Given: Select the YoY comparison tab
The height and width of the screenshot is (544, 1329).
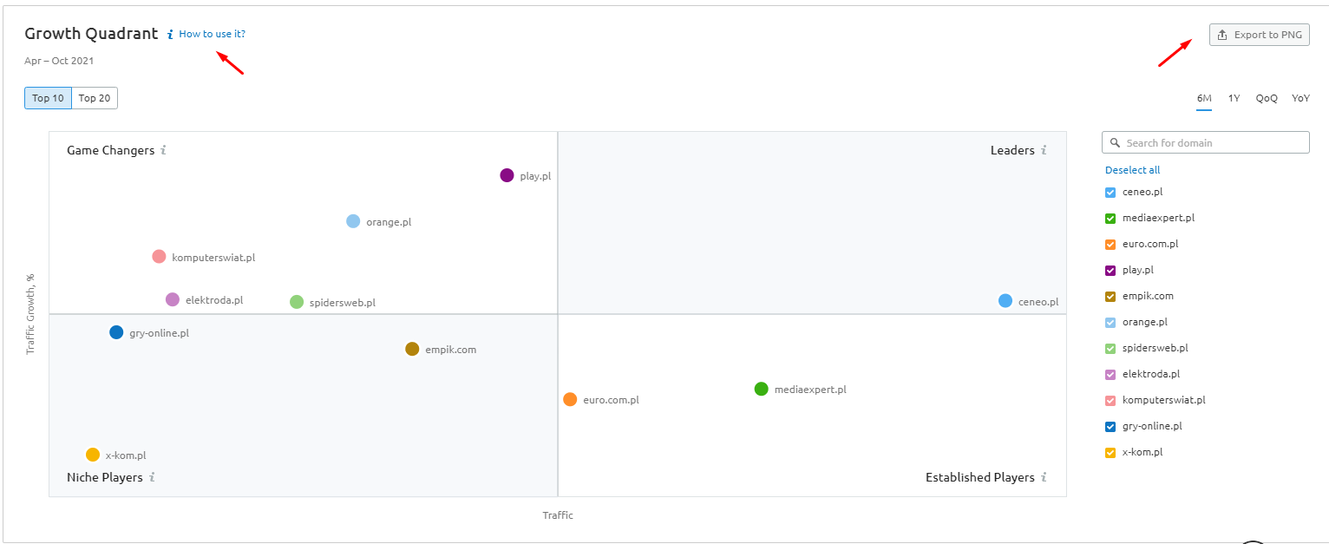Looking at the screenshot, I should 1300,98.
